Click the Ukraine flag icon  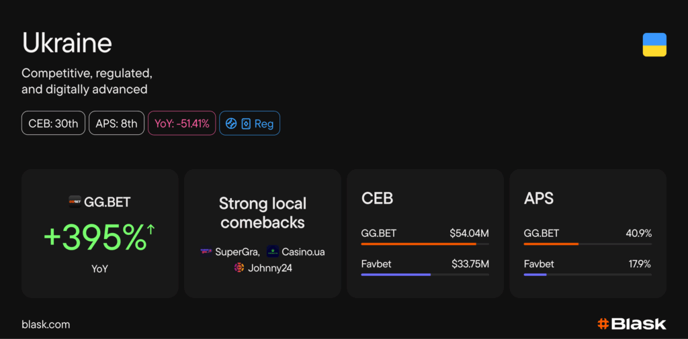point(654,44)
